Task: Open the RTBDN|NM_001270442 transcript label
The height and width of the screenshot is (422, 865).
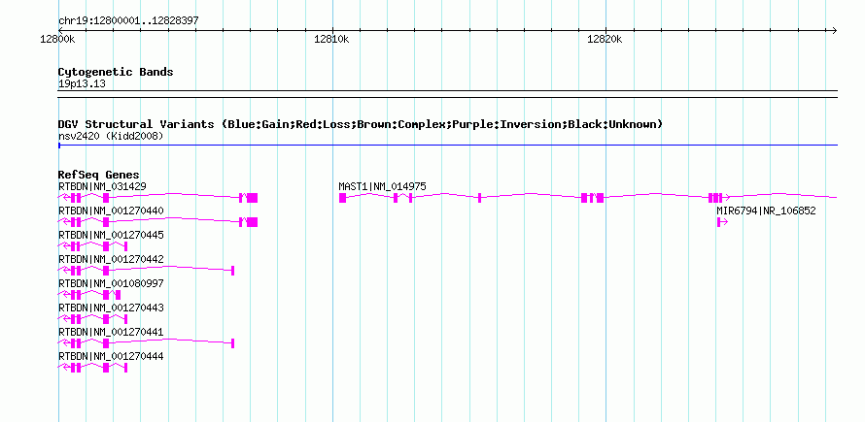Action: tap(111, 259)
